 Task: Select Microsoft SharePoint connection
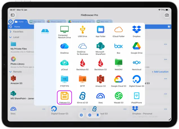coord(100,49)
